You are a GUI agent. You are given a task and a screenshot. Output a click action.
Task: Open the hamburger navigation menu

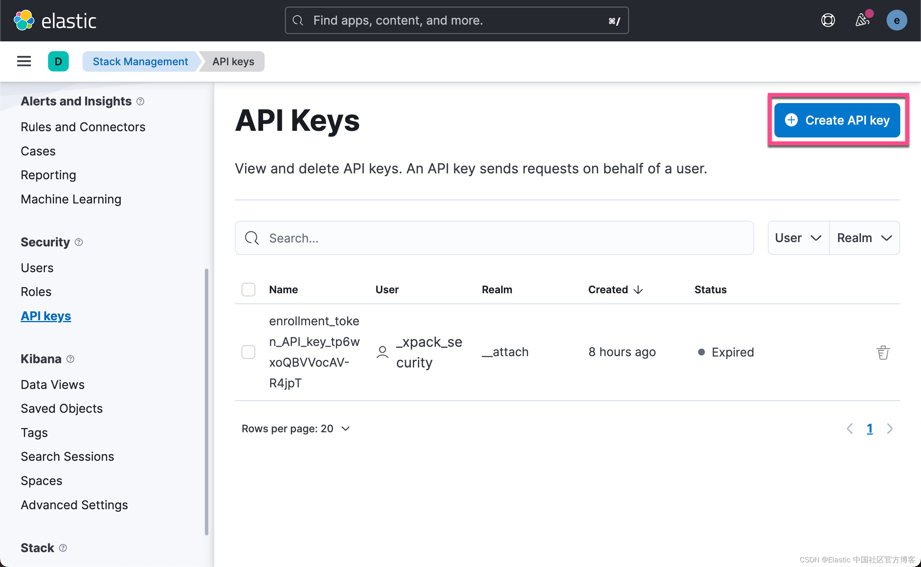pyautogui.click(x=24, y=61)
